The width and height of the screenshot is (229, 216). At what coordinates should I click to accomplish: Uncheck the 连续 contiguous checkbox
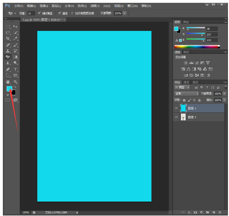[59, 13]
